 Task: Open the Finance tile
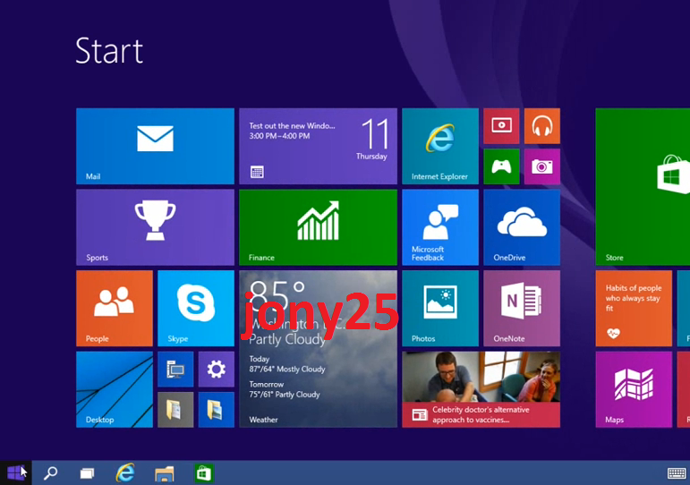click(318, 226)
